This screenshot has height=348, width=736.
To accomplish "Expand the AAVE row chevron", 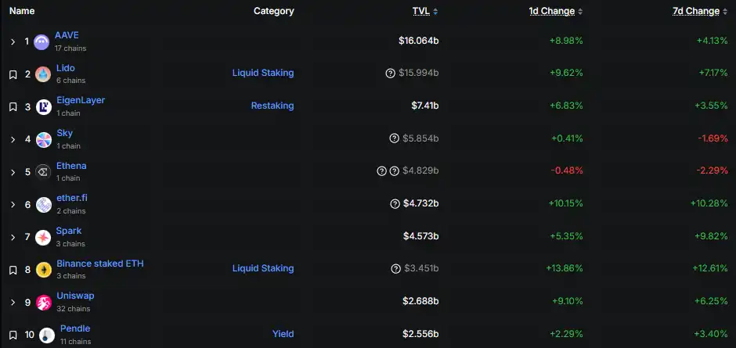I will (x=13, y=41).
